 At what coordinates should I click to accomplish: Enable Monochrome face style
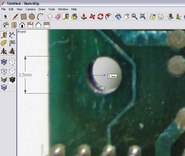(4, 87)
